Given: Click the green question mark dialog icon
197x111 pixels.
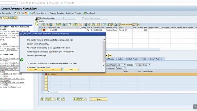Looking at the screenshot, I should click(22, 60).
